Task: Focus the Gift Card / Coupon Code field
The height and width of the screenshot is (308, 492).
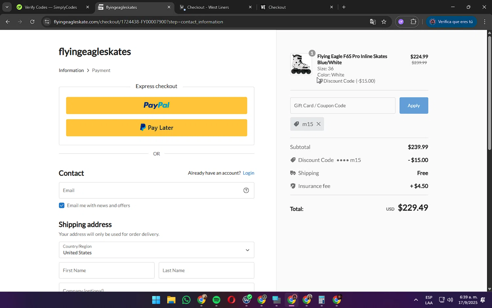Action: [x=342, y=105]
